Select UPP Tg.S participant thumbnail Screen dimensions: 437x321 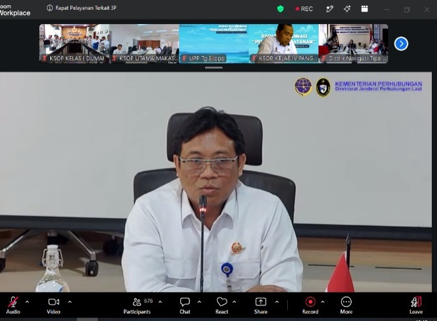pos(214,44)
